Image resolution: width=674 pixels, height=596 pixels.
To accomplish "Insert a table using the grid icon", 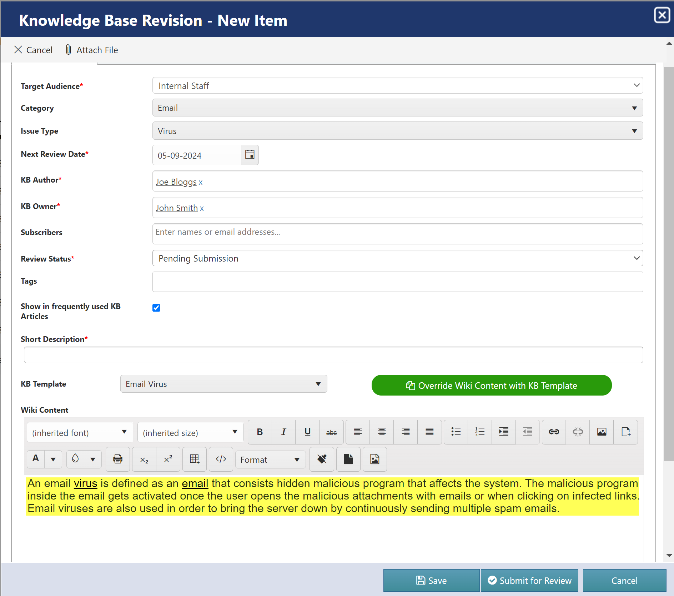I will tap(195, 459).
